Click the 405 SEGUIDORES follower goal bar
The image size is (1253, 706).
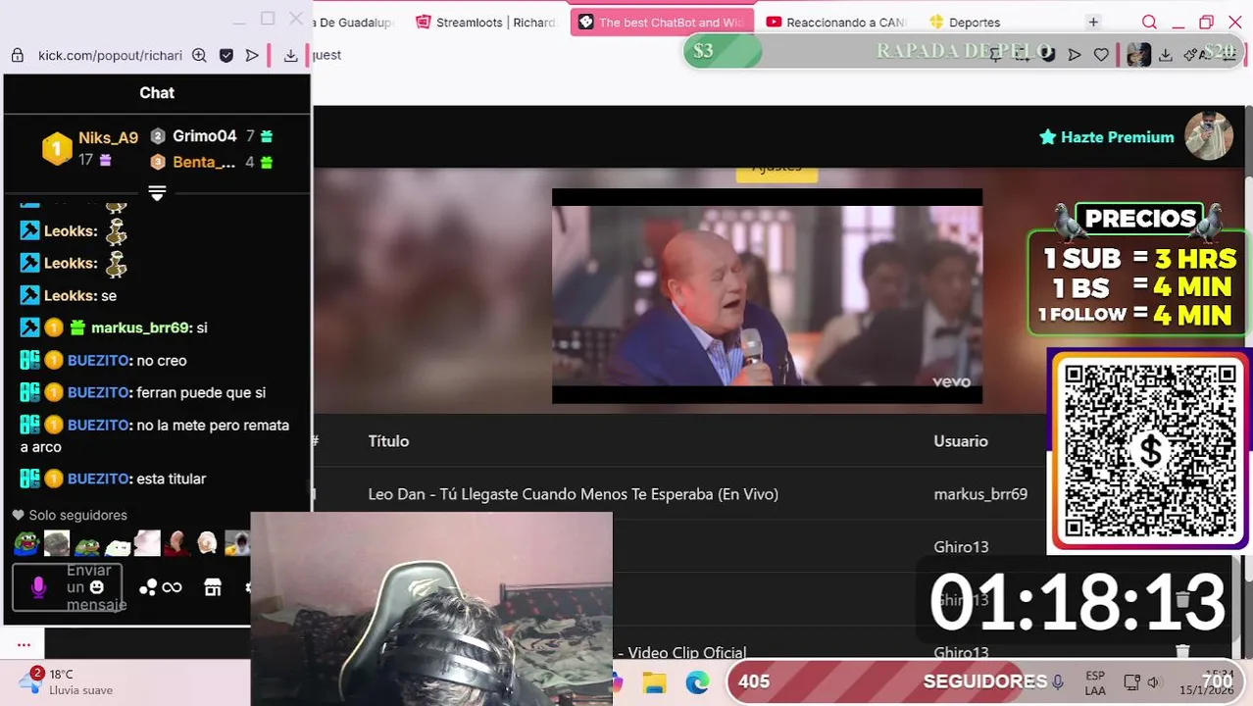pos(985,681)
